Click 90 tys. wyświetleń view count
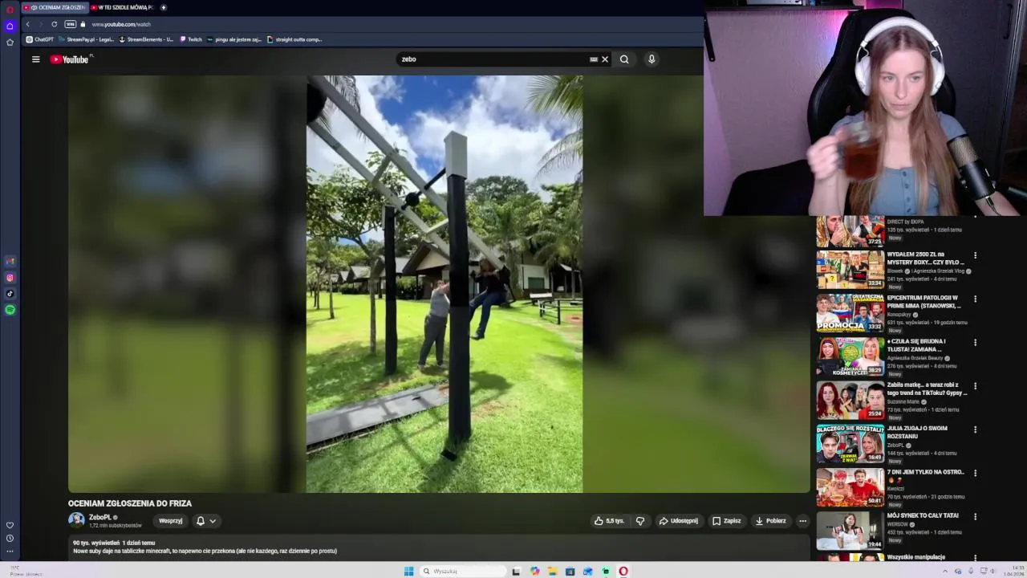 click(x=95, y=543)
